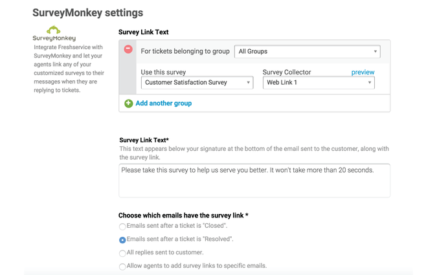The width and height of the screenshot is (437, 275).
Task: Remove the All Groups rule with the red minus icon
Action: click(128, 49)
